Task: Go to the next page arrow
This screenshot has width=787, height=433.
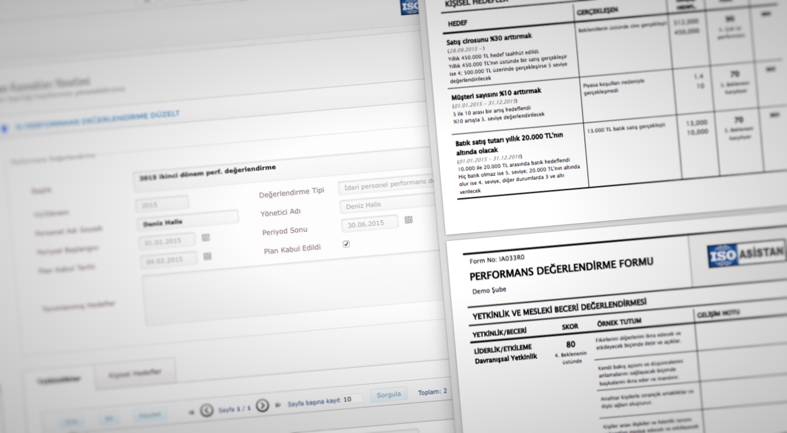Action: coord(262,405)
